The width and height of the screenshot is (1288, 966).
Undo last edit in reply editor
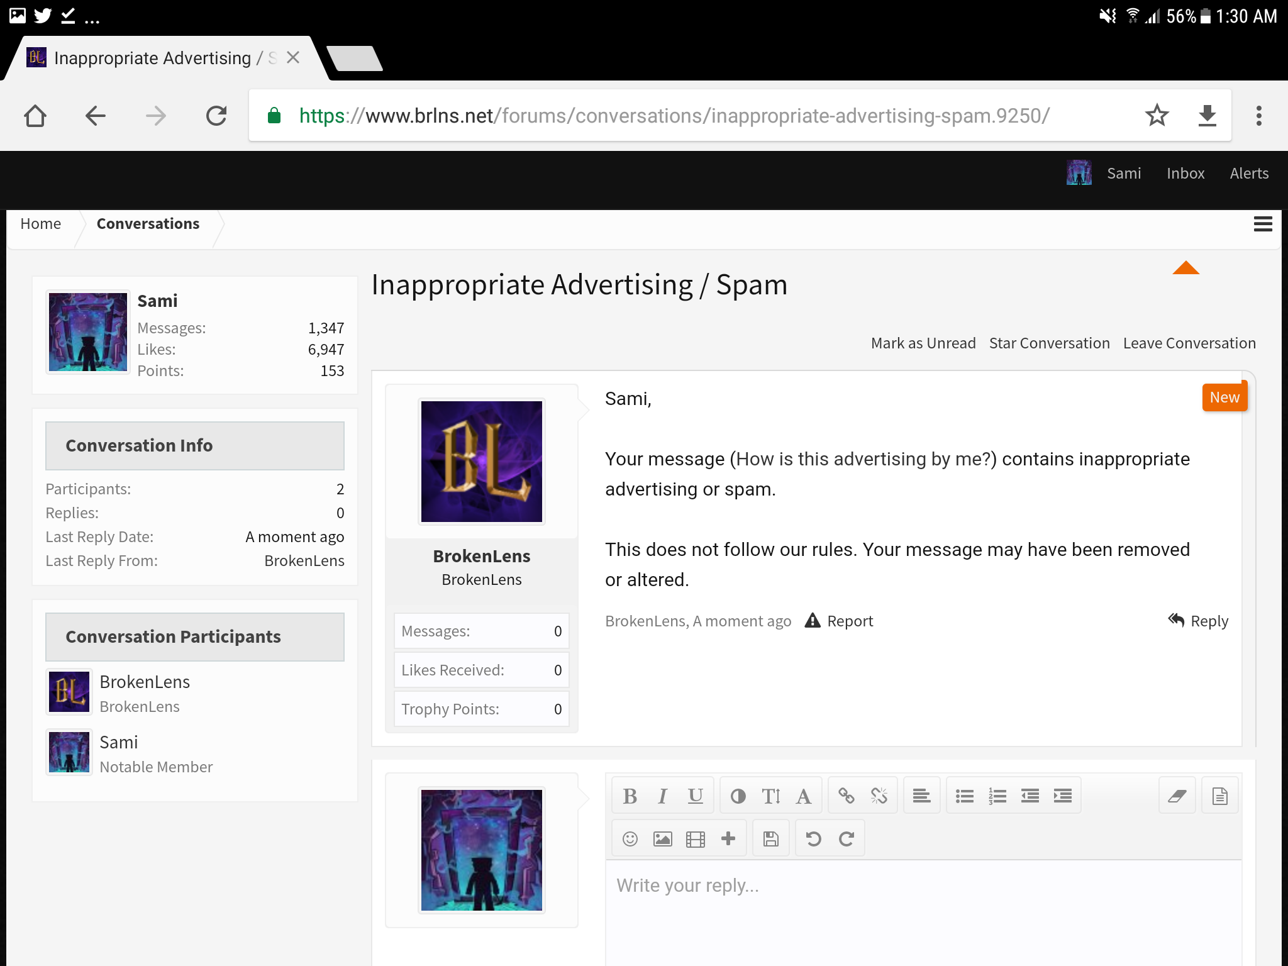pos(813,839)
